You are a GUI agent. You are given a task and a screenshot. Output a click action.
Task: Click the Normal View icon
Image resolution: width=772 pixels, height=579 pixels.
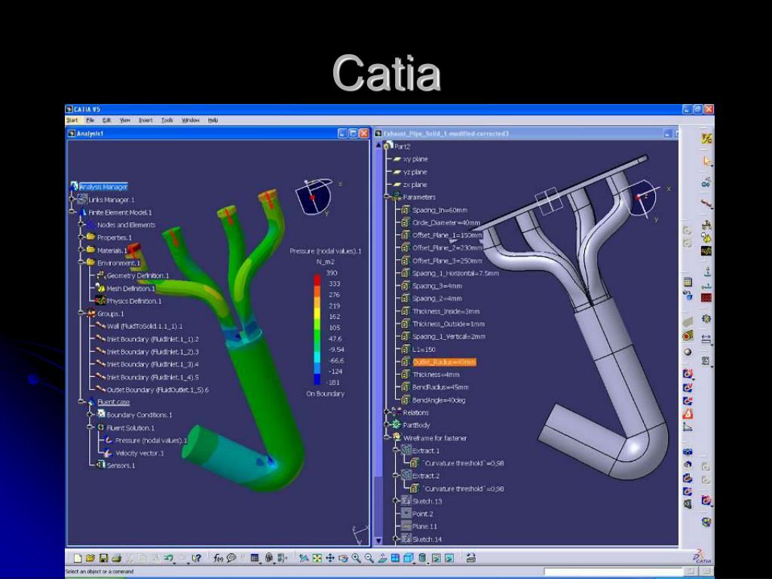(382, 558)
